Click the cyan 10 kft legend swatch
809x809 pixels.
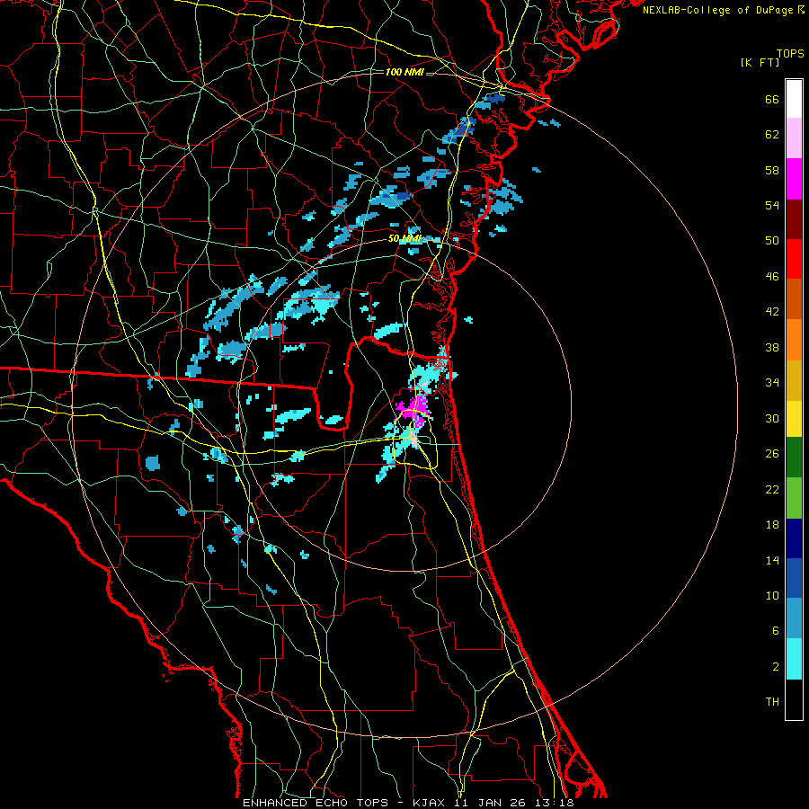794,659
